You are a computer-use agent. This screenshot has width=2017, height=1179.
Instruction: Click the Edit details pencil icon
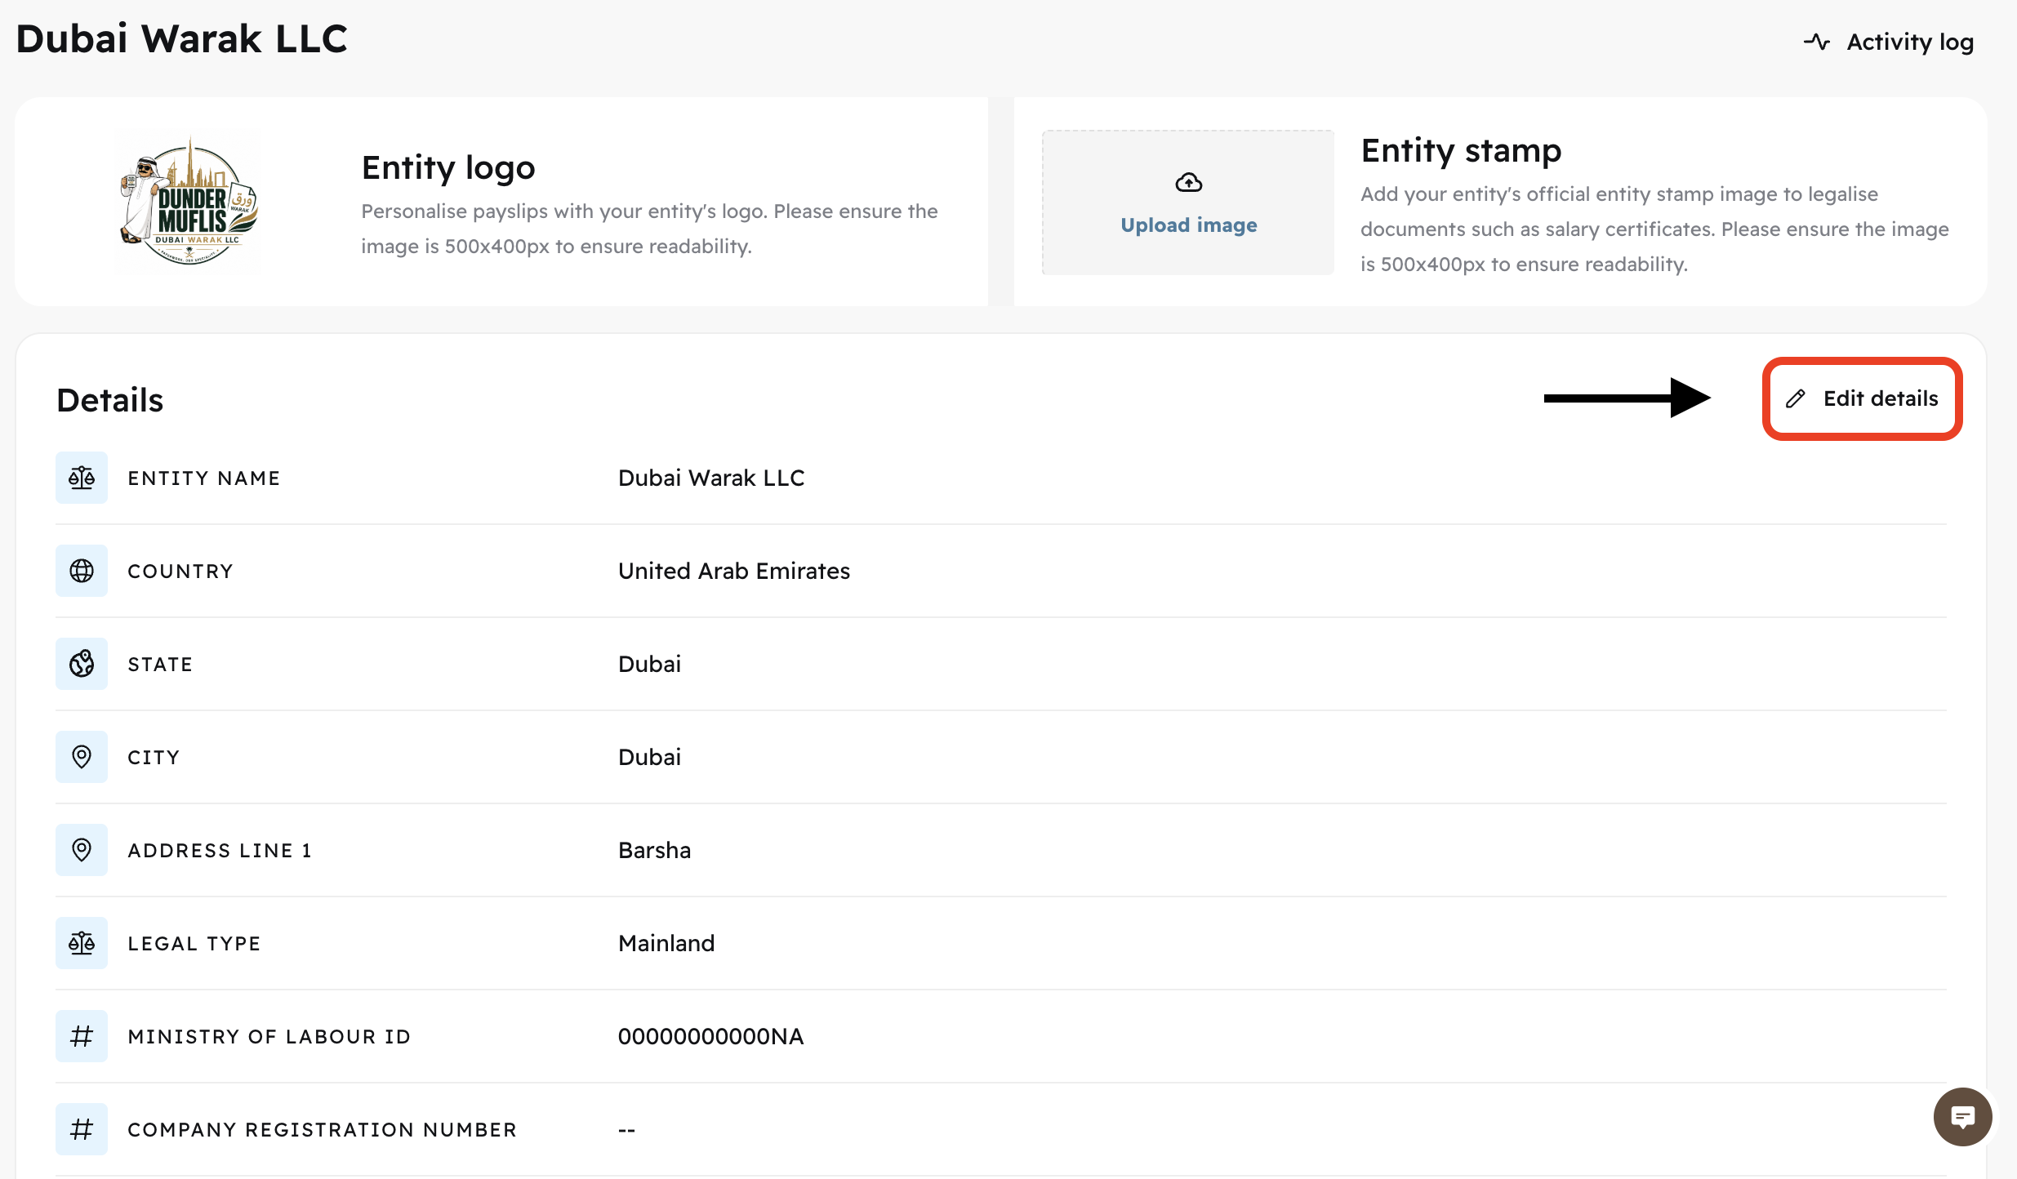1795,398
